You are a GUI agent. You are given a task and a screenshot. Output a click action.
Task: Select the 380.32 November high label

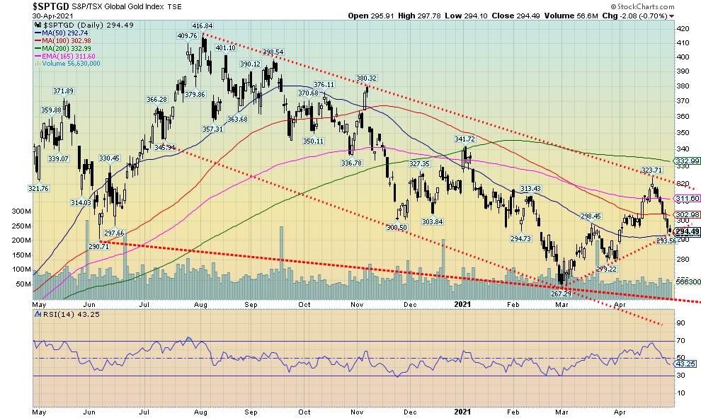click(x=366, y=79)
